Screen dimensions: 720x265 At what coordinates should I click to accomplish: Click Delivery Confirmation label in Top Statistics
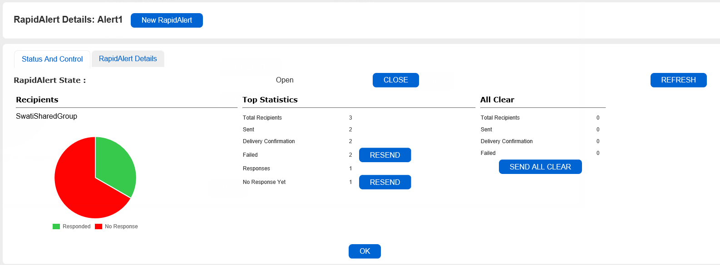click(269, 141)
